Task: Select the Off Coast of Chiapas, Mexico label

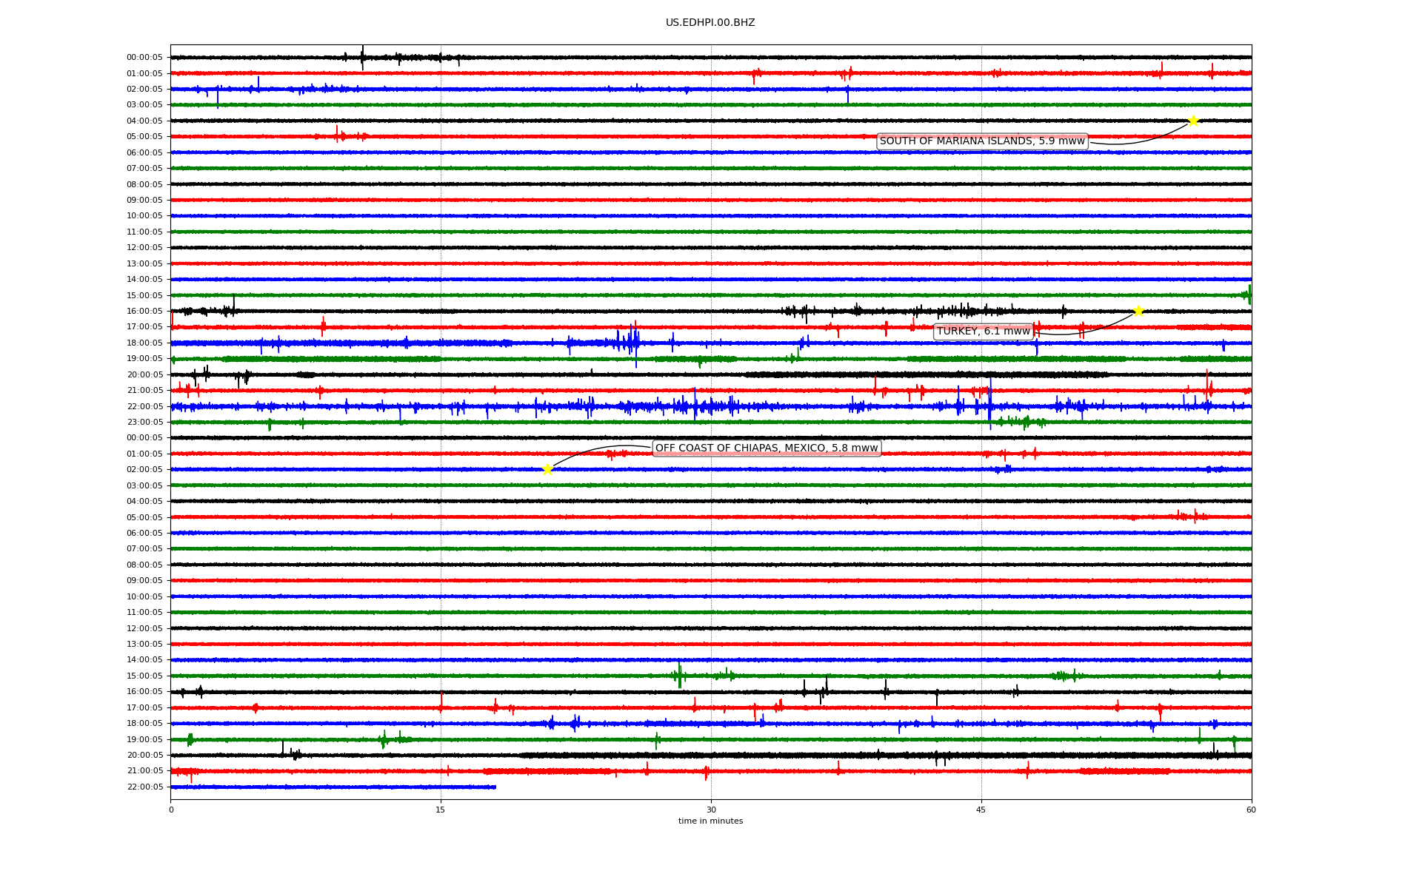Action: point(767,448)
